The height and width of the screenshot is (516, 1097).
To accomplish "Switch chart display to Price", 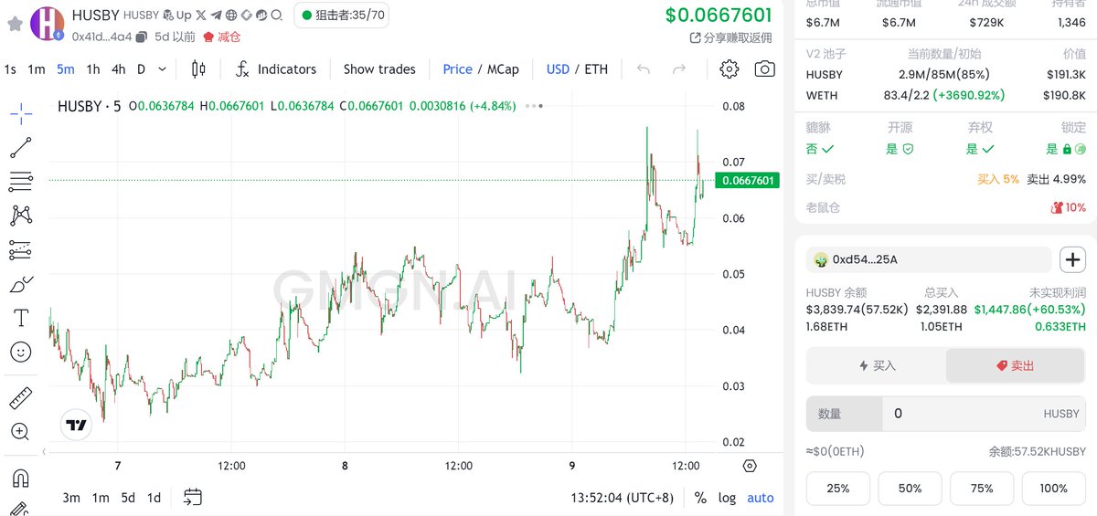I will pyautogui.click(x=457, y=68).
